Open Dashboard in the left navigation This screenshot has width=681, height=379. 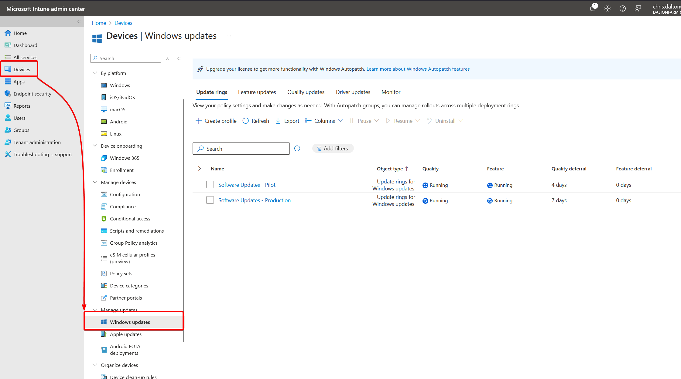(25, 45)
